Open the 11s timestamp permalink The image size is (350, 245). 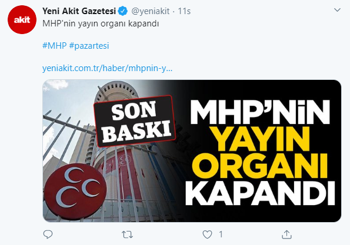point(184,11)
